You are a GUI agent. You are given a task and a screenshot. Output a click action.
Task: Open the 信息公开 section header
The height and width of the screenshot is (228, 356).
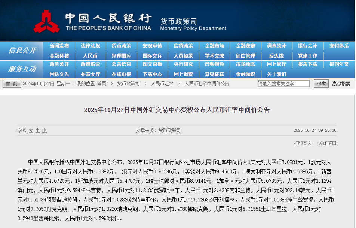pyautogui.click(x=22, y=51)
